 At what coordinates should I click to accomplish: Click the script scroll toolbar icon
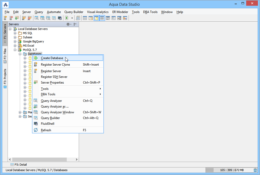78,18
